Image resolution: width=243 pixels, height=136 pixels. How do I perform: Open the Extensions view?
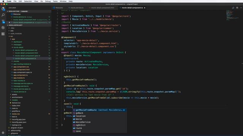(x=3, y=34)
